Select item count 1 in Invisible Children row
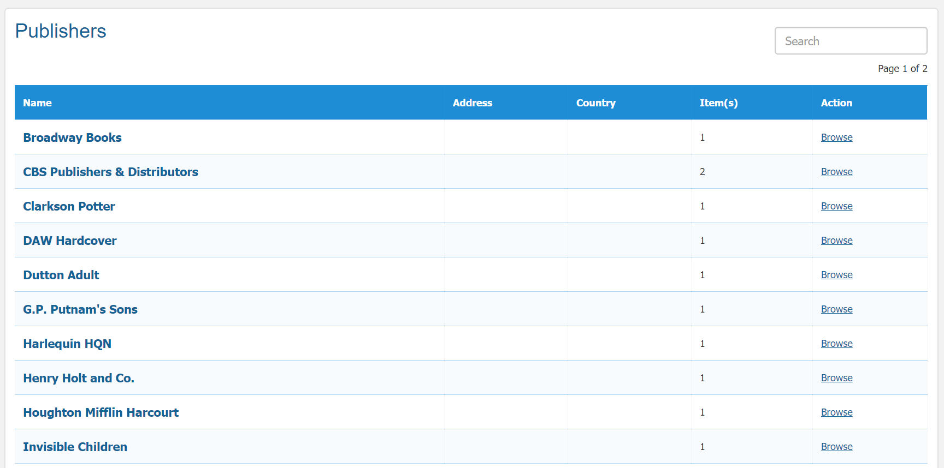This screenshot has height=468, width=944. [x=703, y=447]
